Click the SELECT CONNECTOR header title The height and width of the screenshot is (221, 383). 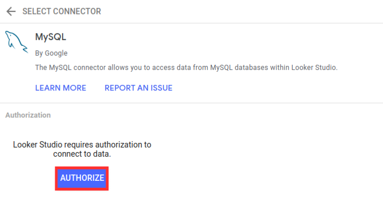(x=61, y=11)
